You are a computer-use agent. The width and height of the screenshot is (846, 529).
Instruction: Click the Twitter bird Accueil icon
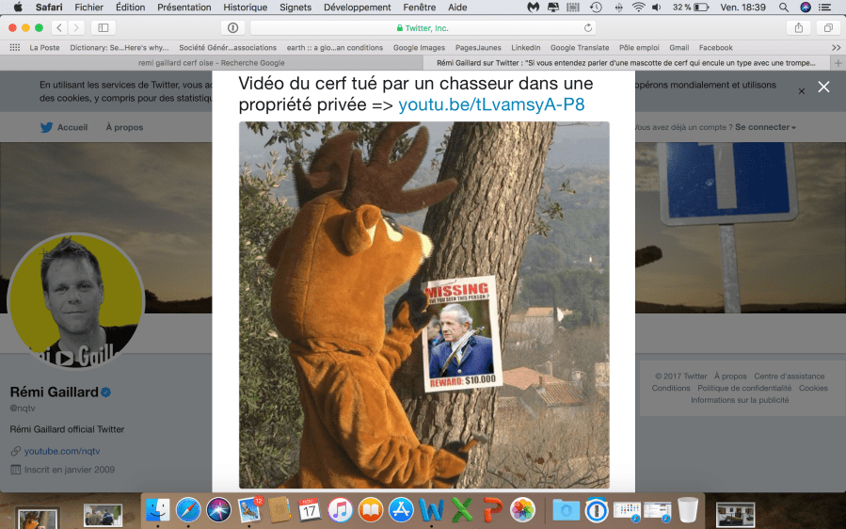(46, 127)
